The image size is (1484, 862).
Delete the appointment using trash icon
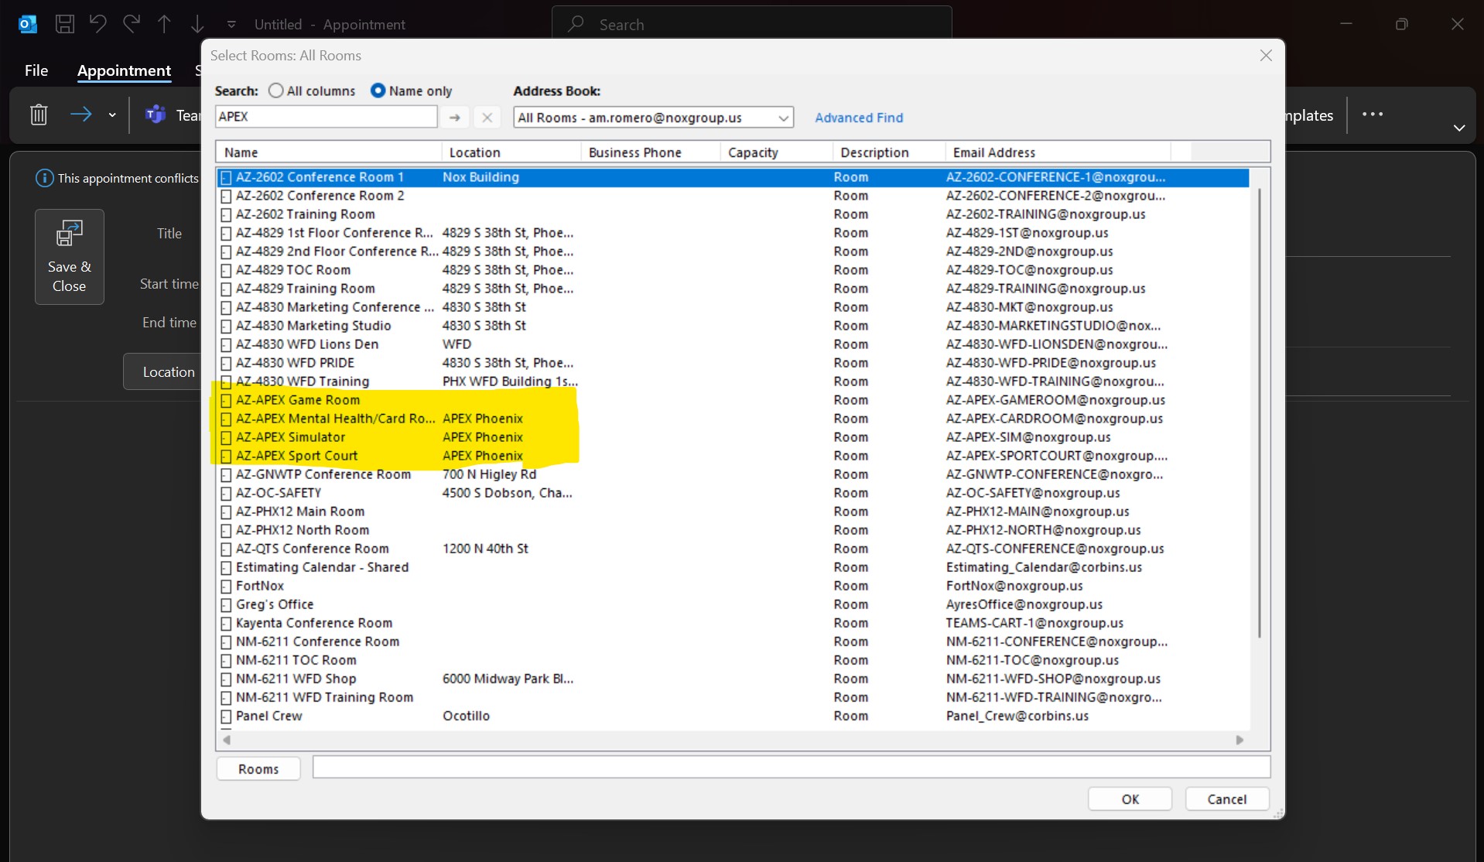[39, 115]
